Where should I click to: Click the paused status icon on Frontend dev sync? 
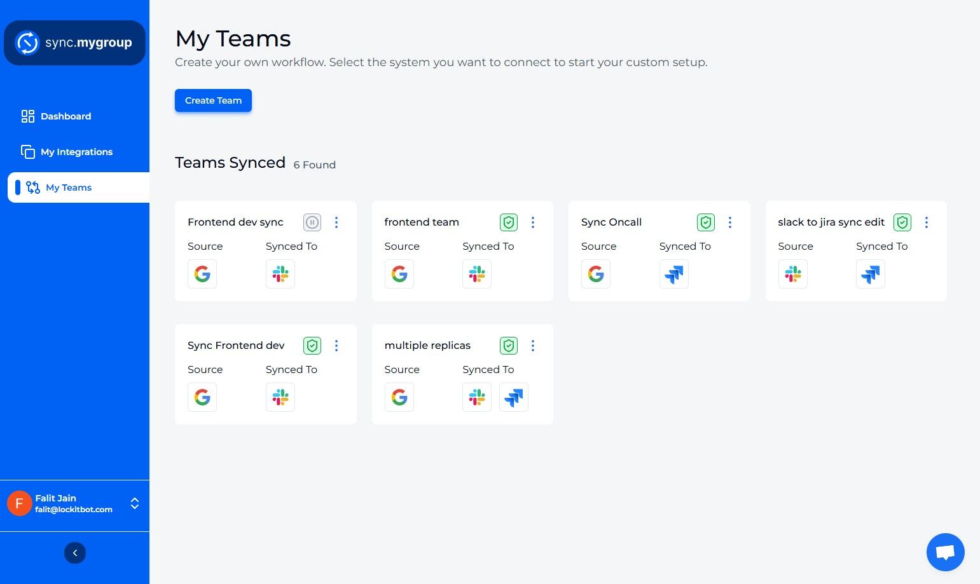[312, 222]
